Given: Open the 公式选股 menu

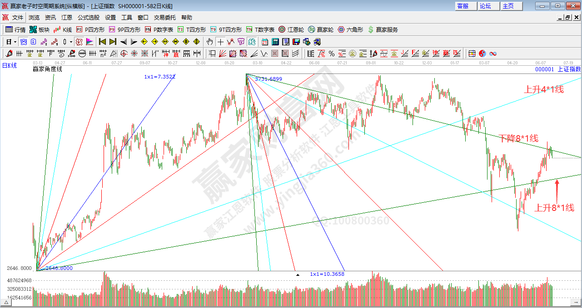Looking at the screenshot, I should point(88,17).
